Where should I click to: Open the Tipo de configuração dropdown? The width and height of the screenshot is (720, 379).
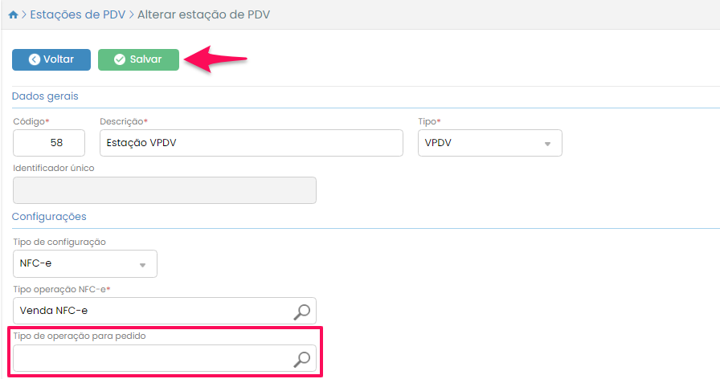pyautogui.click(x=85, y=264)
